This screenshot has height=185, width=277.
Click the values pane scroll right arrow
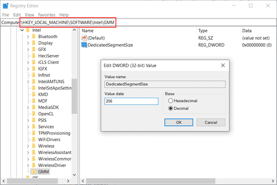tap(273, 181)
